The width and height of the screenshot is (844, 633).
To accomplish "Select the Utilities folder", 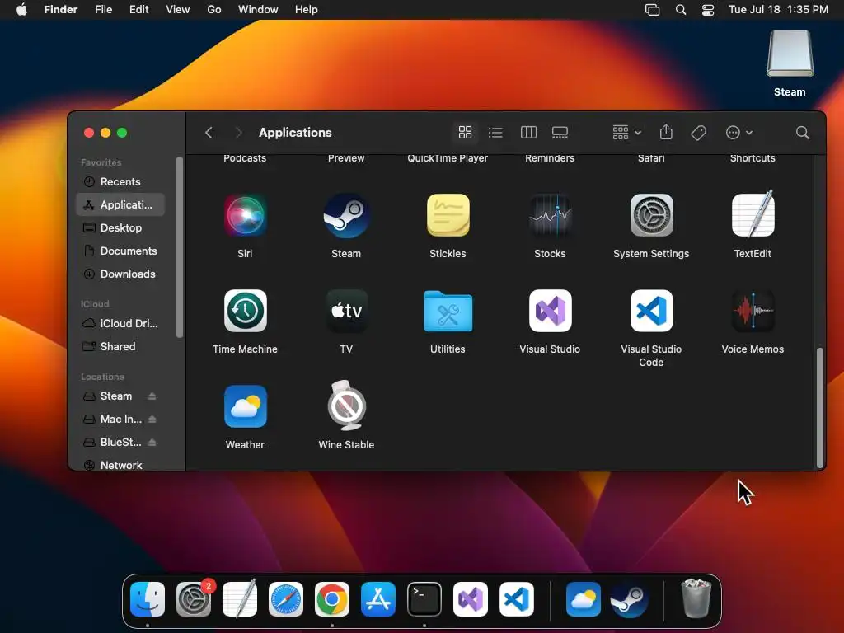I will (448, 311).
